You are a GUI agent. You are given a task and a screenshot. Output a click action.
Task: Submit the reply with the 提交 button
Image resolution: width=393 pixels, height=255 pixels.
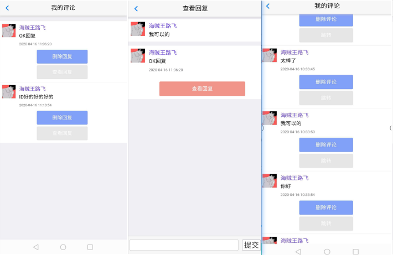[251, 245]
